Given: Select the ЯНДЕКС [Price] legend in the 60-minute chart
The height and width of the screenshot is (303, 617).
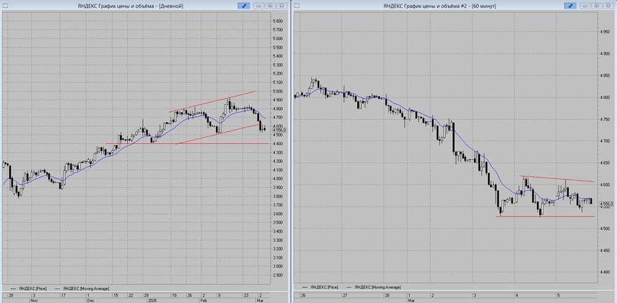Looking at the screenshot, I should (x=320, y=287).
